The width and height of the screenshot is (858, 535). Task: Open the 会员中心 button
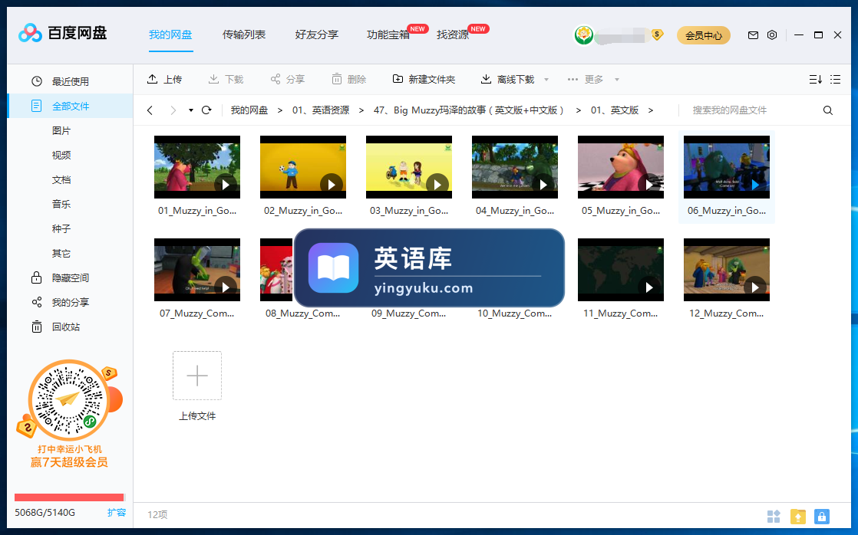704,35
